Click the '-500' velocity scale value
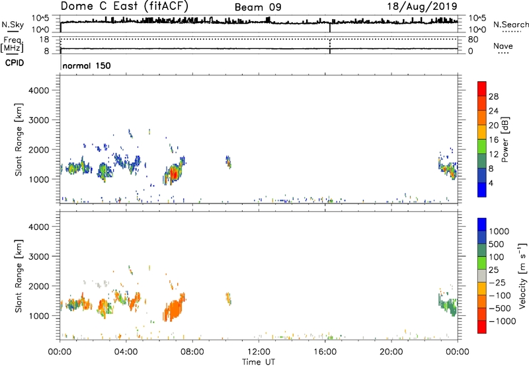Image resolution: width=529 pixels, height=366 pixels. point(500,309)
